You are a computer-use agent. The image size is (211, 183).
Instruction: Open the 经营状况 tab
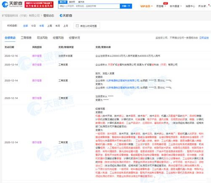(74, 38)
